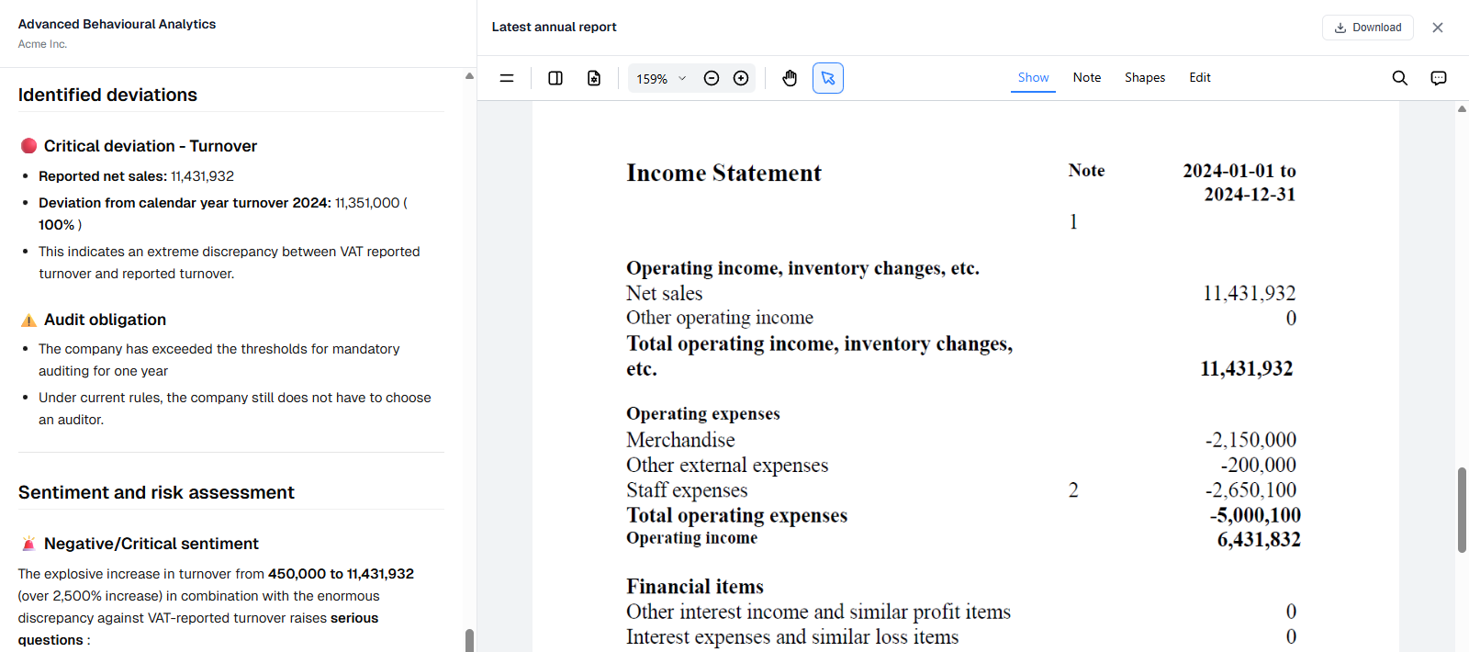Open the Edit tab
The image size is (1469, 652).
point(1200,78)
